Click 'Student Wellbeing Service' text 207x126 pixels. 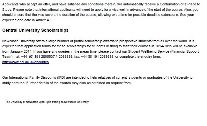pyautogui.click(x=149, y=51)
